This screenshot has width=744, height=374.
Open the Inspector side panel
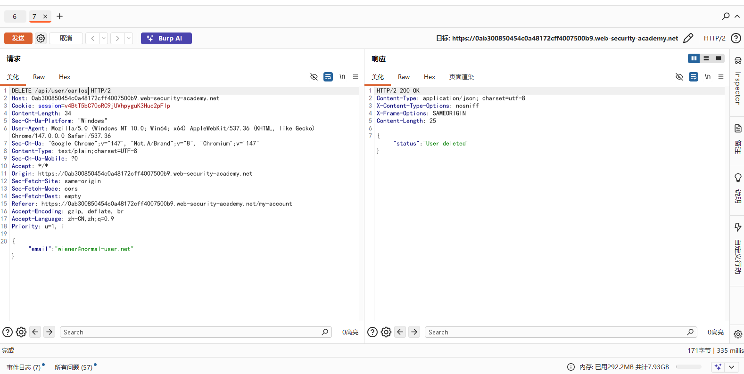coord(738,82)
